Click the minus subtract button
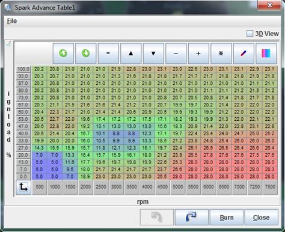Screen dimensions: 285x232 (176, 53)
